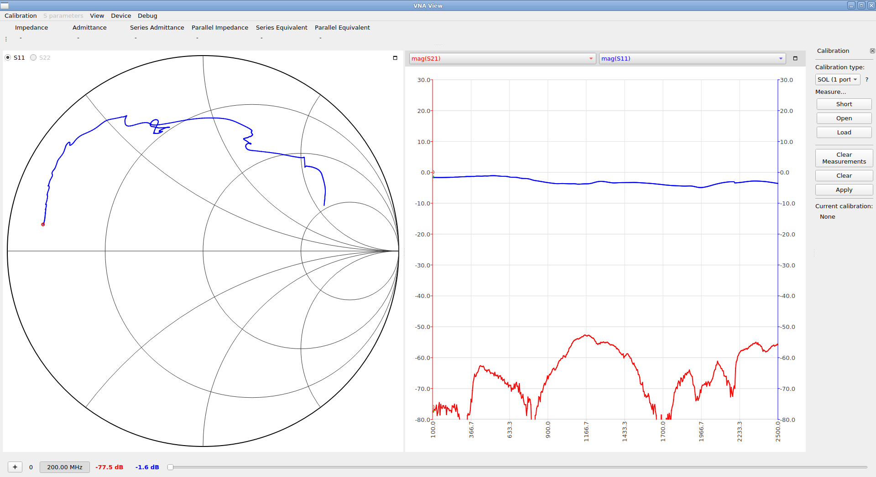Open the Calibration menu
876x477 pixels.
(x=21, y=15)
